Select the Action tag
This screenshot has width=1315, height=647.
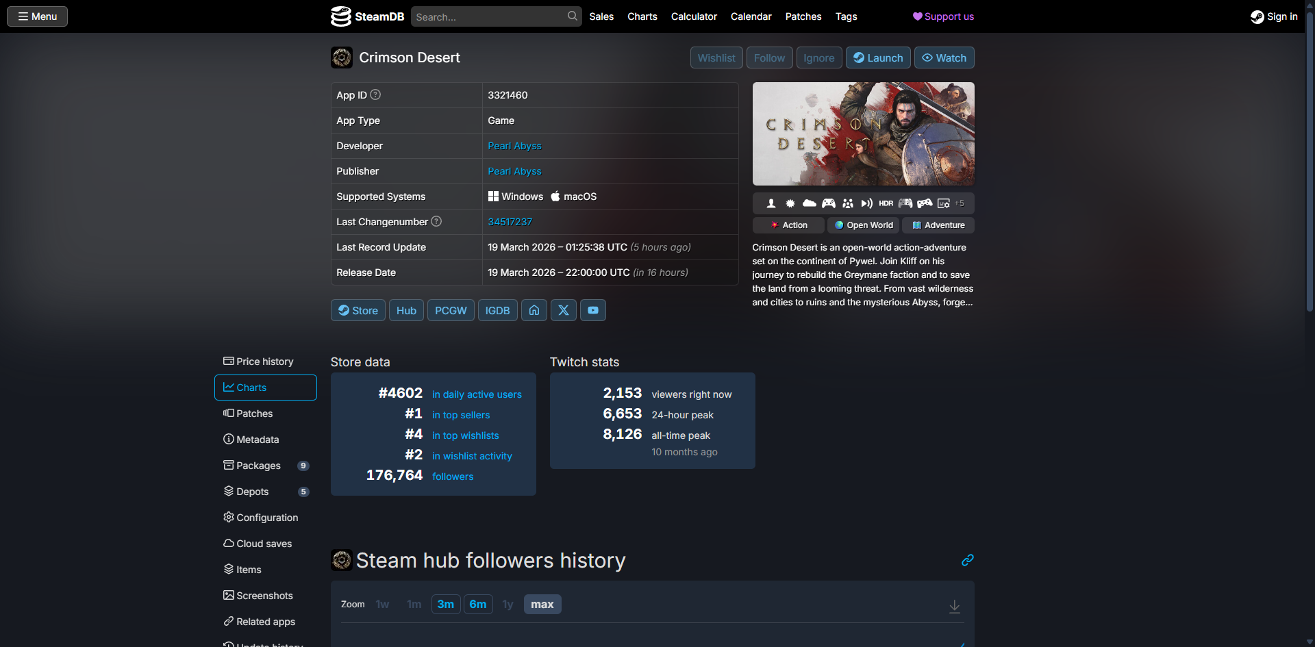point(788,225)
